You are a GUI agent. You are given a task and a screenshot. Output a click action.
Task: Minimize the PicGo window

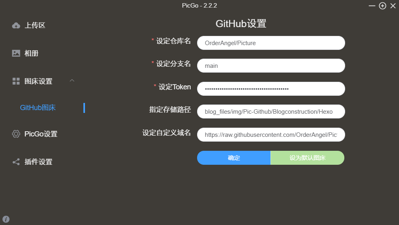pos(372,6)
